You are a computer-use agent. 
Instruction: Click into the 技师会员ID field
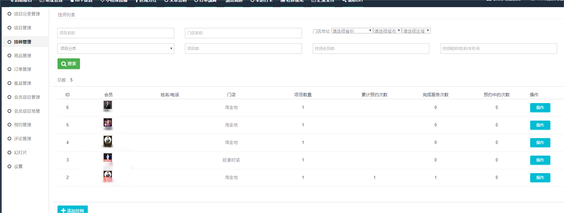click(x=371, y=49)
